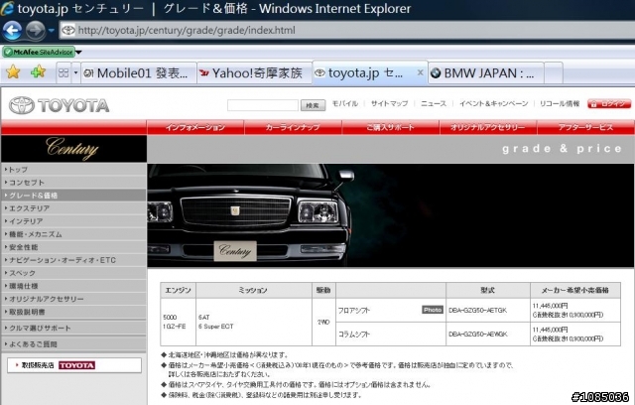Open the アフターサービス menu

pos(585,127)
